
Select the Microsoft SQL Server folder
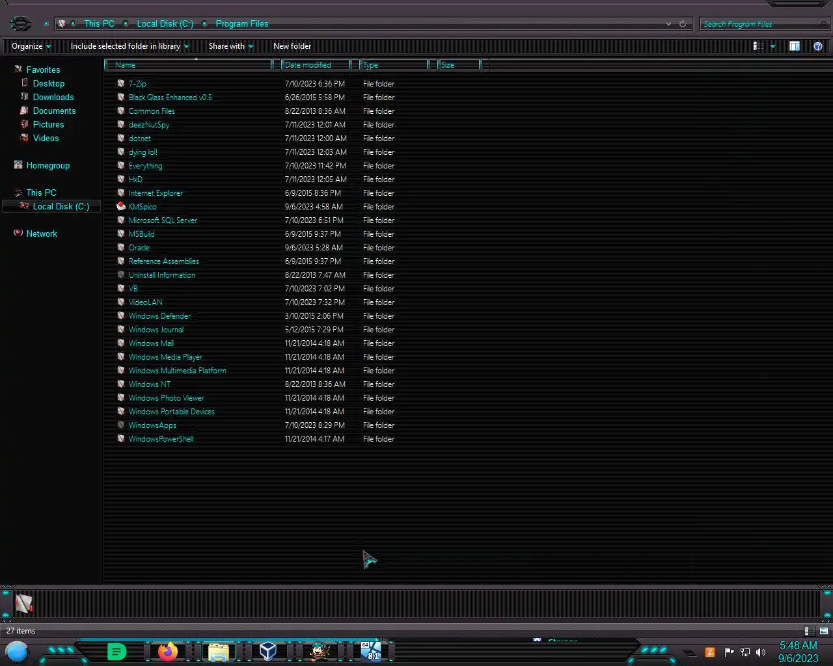coord(163,220)
